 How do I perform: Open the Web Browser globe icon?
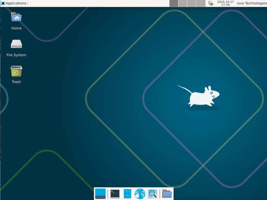[x=140, y=194]
